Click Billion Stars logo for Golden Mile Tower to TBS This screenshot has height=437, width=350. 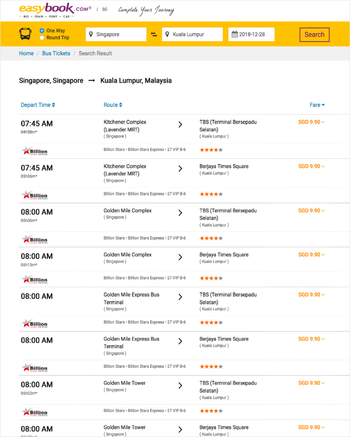click(x=35, y=412)
